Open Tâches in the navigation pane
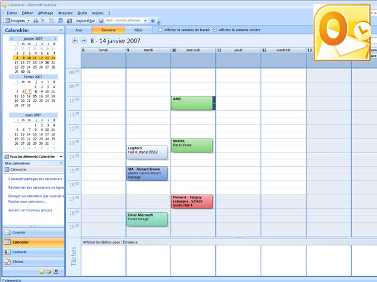This screenshot has width=377, height=282. 33,262
